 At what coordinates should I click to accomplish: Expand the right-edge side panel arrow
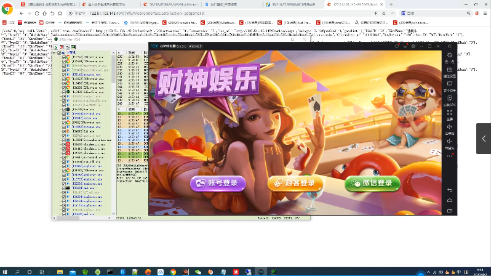pyautogui.click(x=483, y=138)
